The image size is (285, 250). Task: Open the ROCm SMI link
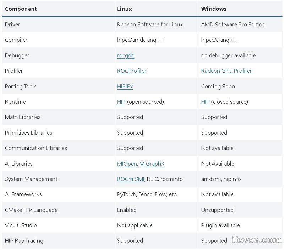tap(131, 179)
